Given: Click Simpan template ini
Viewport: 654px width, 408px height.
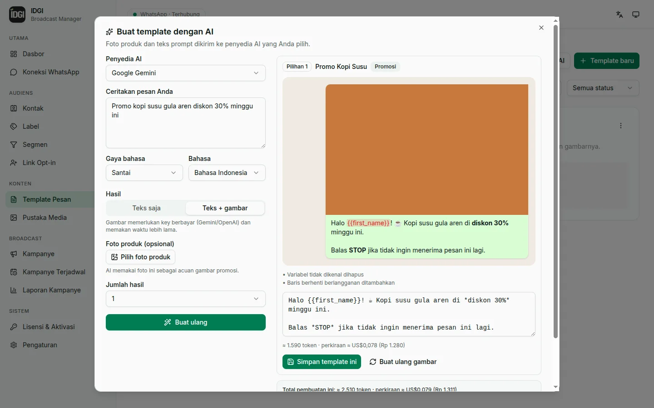Looking at the screenshot, I should click(x=322, y=362).
